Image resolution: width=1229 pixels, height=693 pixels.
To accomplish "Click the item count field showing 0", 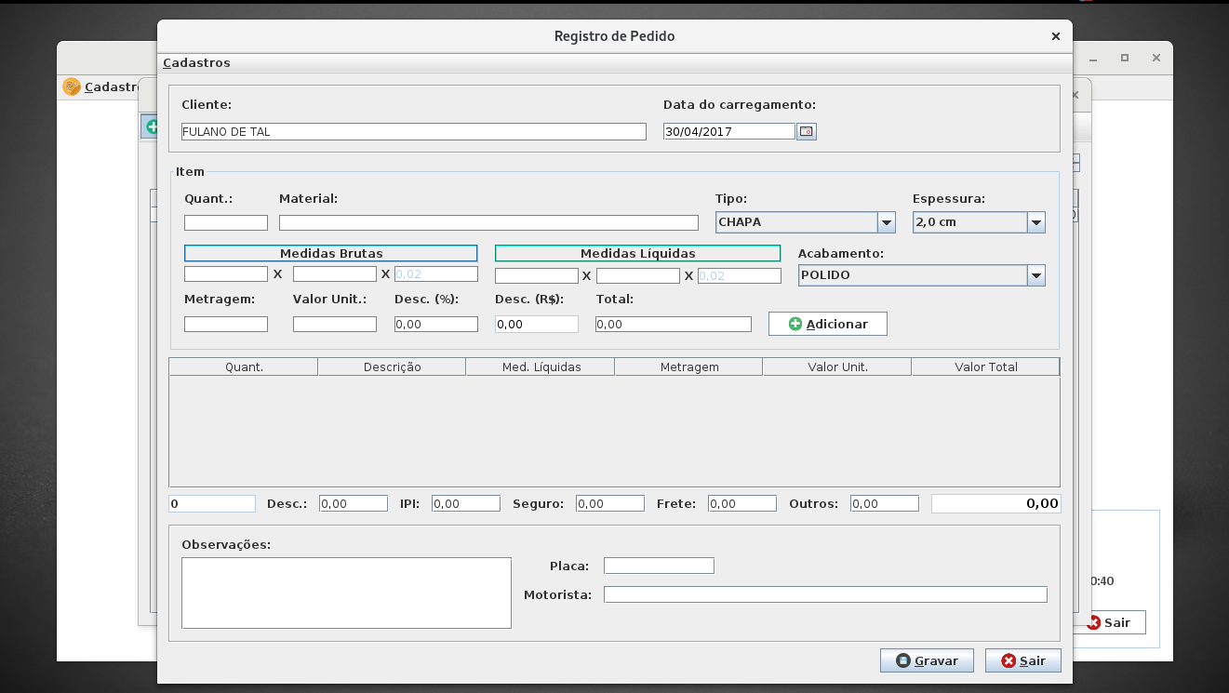I will point(212,503).
